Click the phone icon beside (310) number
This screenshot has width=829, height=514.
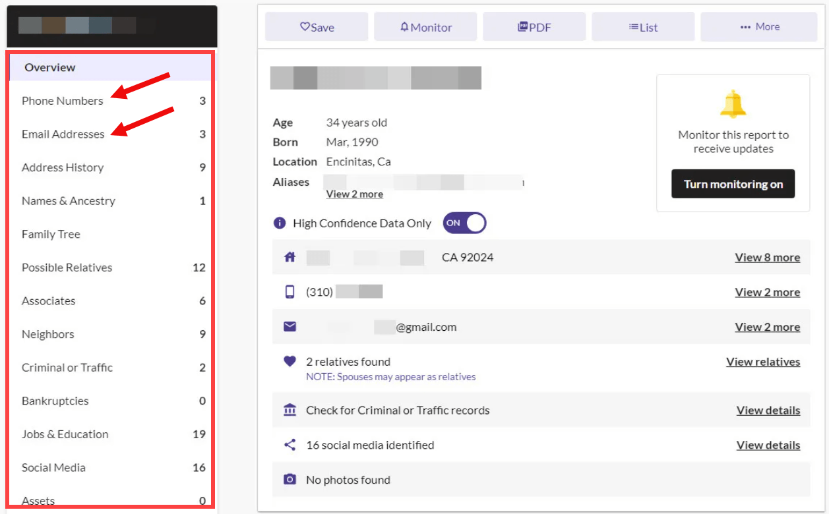[290, 292]
